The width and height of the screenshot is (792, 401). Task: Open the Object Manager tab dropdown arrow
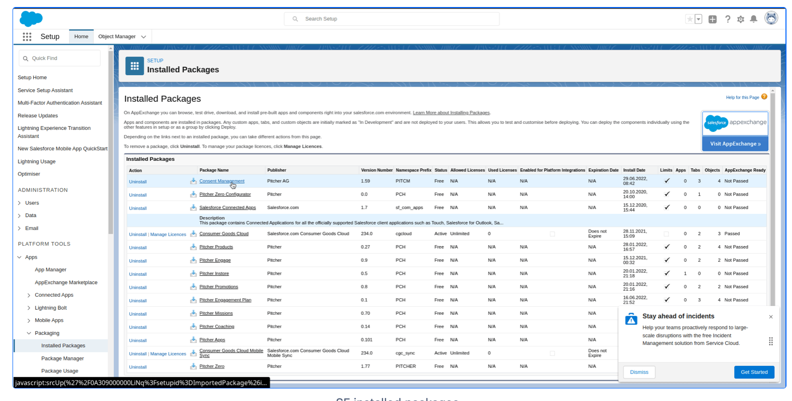pos(144,37)
